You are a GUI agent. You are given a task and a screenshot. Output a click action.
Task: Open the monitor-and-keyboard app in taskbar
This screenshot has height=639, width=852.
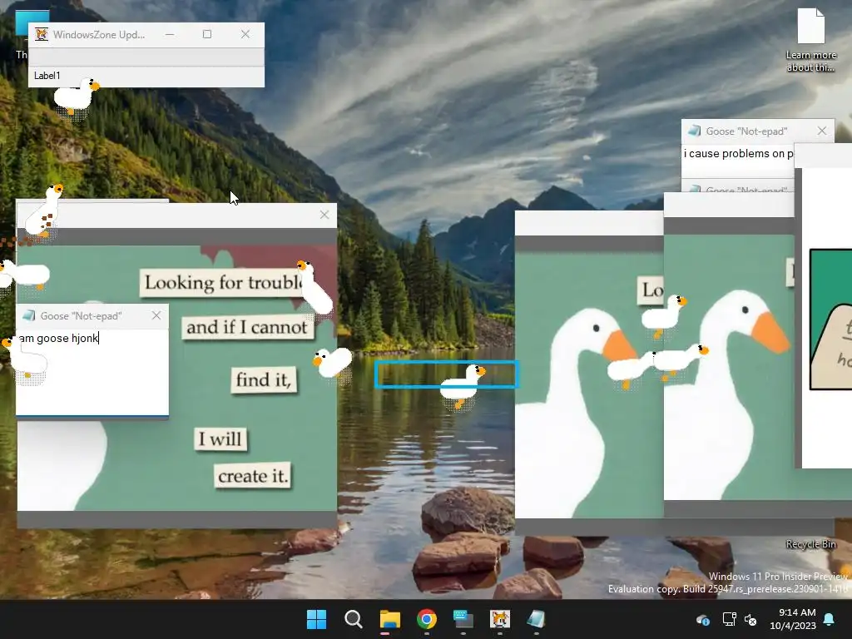(463, 619)
